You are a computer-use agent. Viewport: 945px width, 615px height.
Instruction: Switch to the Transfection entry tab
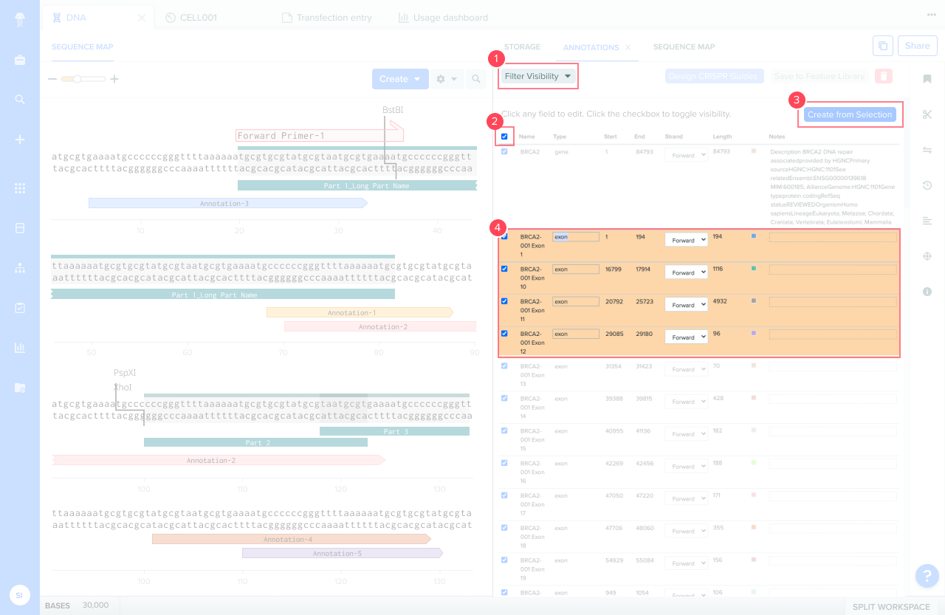[x=326, y=18]
